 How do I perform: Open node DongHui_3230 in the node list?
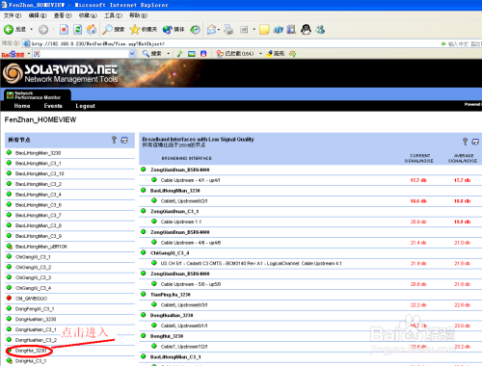coord(31,351)
